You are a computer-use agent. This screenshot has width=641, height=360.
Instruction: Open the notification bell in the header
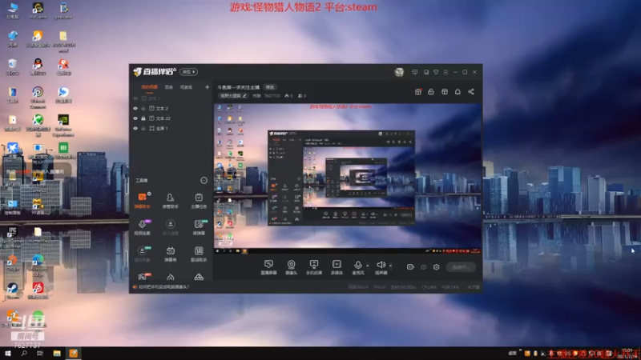[x=458, y=92]
